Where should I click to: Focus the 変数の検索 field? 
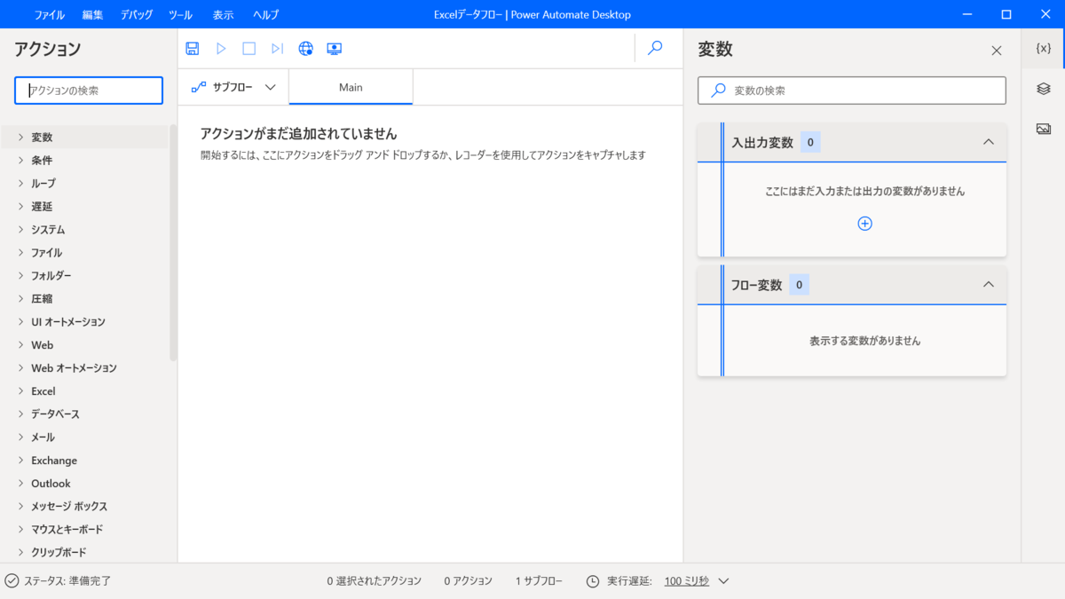tap(852, 91)
